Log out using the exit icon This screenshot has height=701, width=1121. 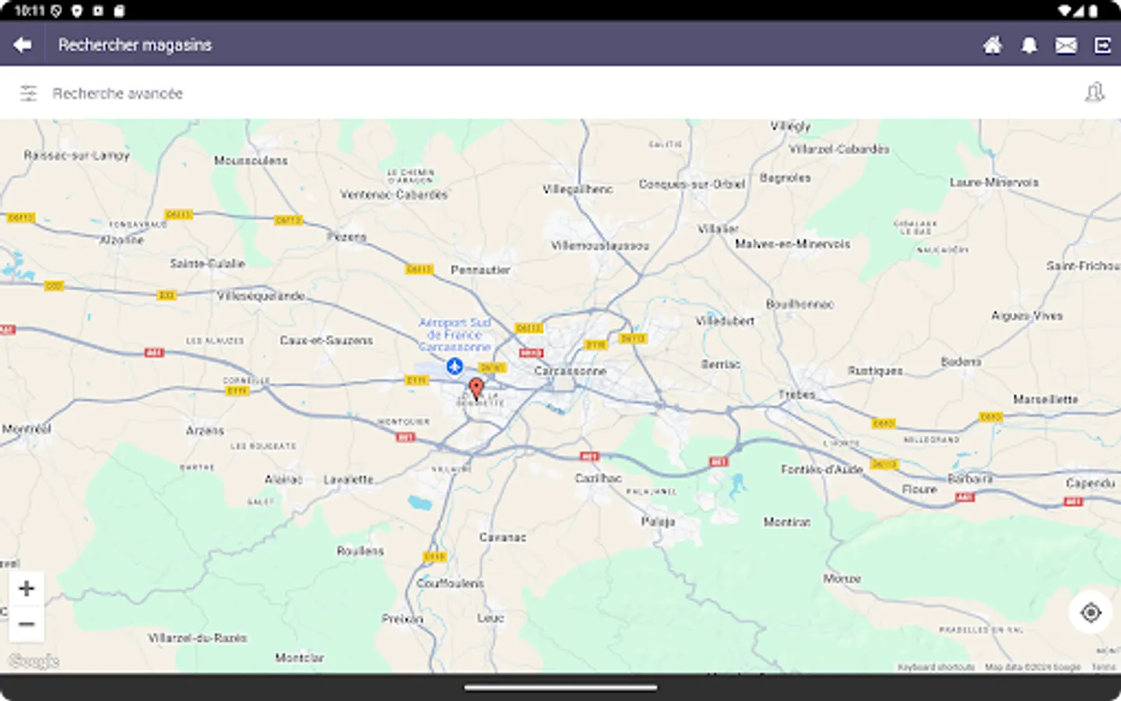coord(1102,44)
